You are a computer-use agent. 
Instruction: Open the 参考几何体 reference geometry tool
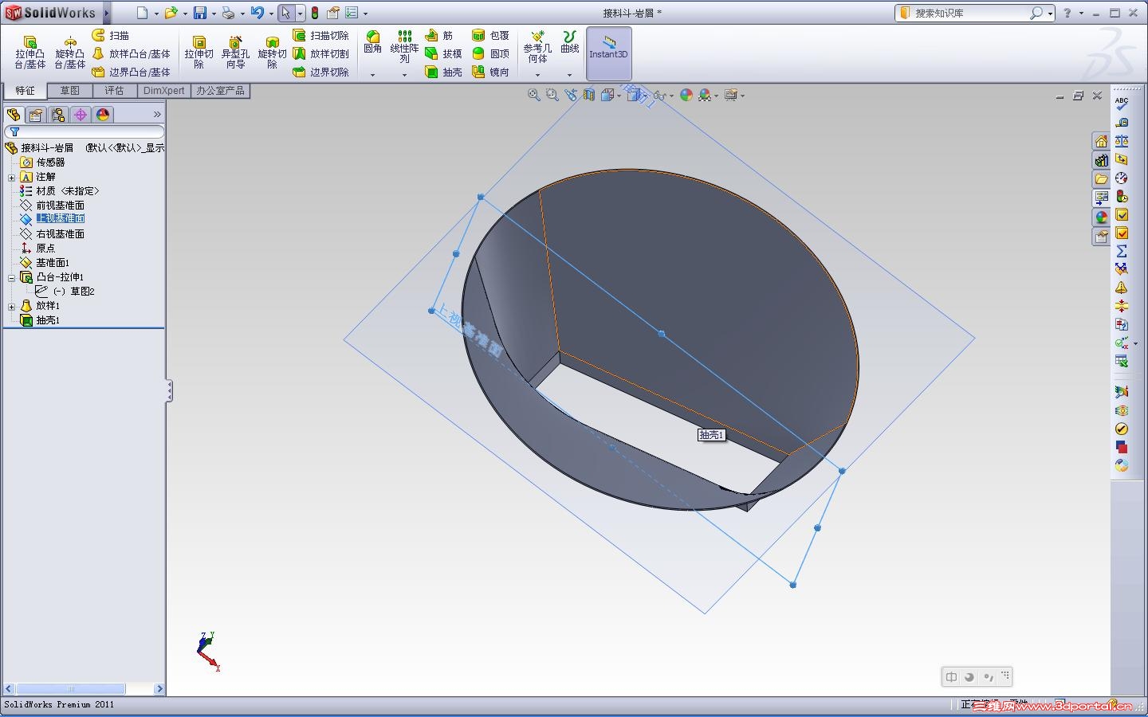[x=537, y=47]
